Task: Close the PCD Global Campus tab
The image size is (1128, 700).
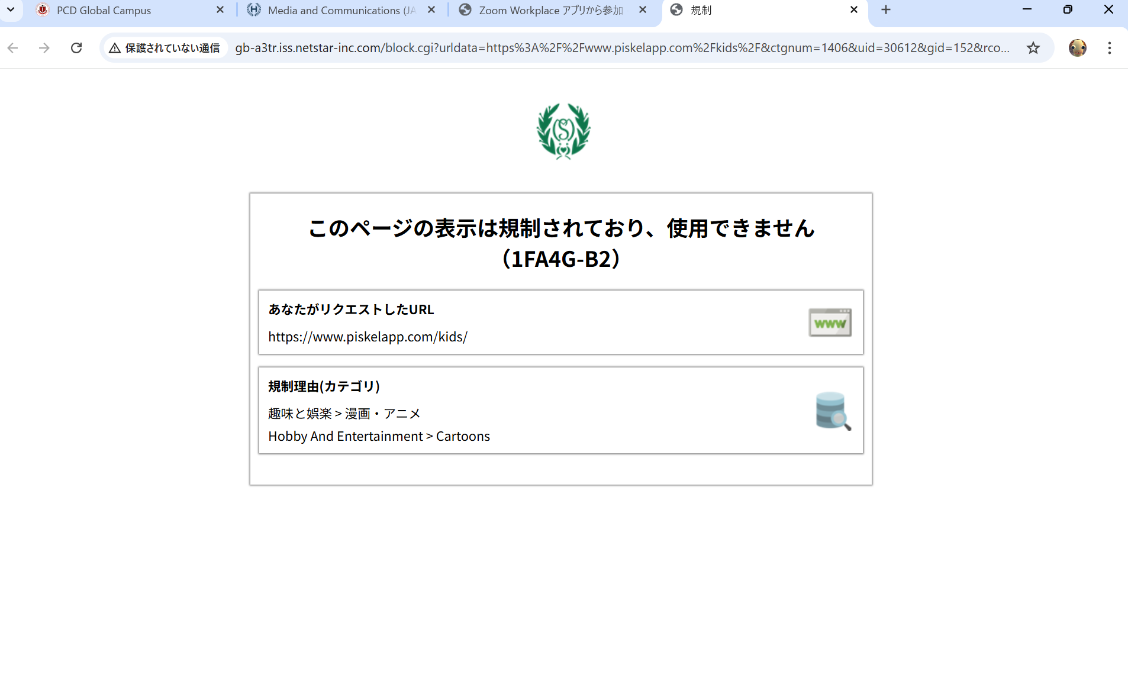Action: coord(220,10)
